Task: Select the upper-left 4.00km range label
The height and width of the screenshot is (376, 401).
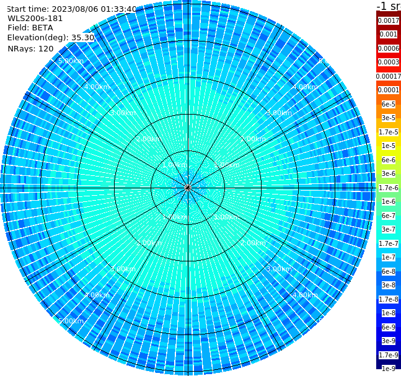Action: tap(97, 87)
